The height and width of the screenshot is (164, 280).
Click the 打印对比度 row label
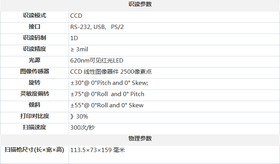click(35, 116)
